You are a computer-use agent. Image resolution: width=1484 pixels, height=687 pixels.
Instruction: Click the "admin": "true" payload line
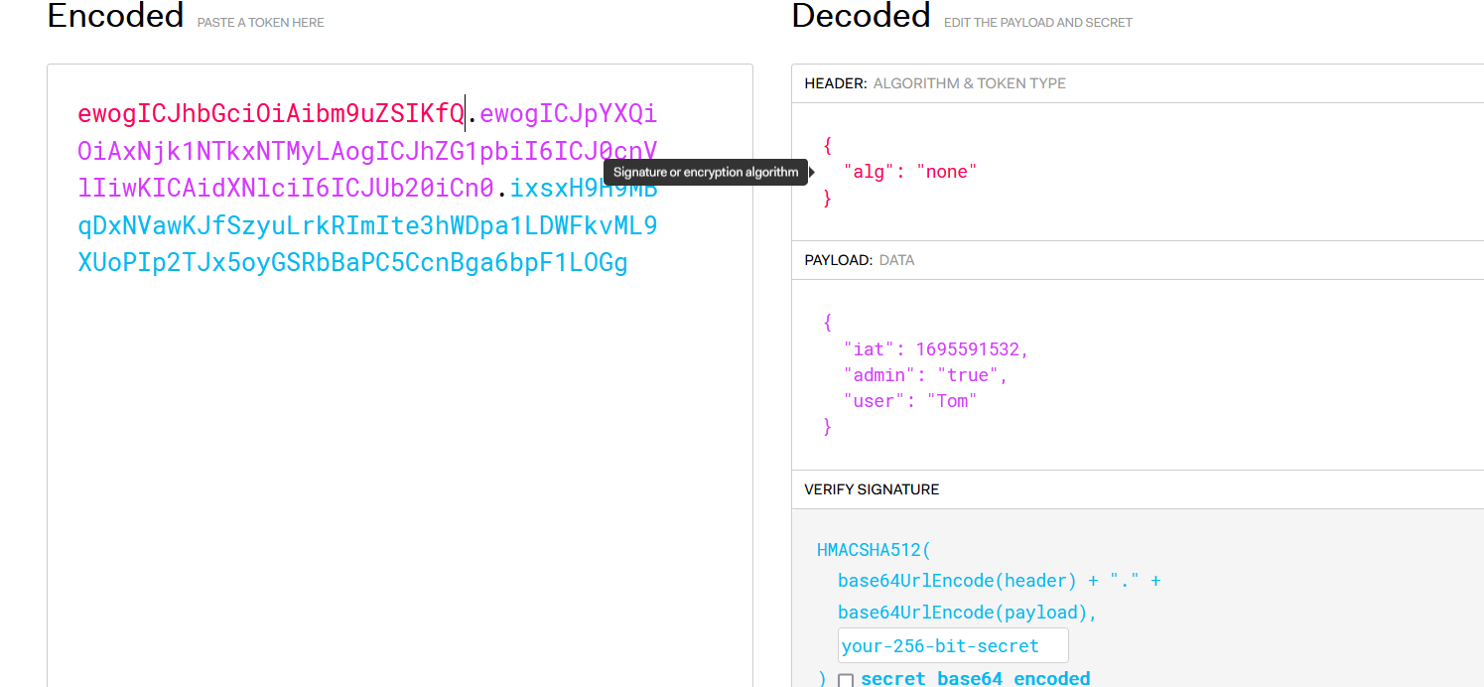tap(925, 375)
